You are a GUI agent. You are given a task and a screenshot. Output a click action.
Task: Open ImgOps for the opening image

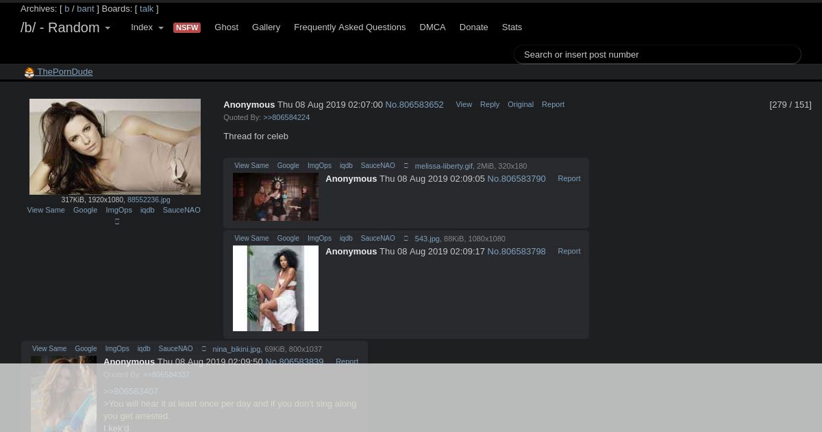[119, 211]
